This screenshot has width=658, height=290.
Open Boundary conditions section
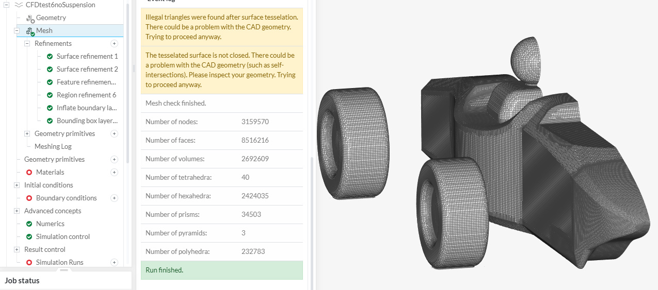point(67,198)
